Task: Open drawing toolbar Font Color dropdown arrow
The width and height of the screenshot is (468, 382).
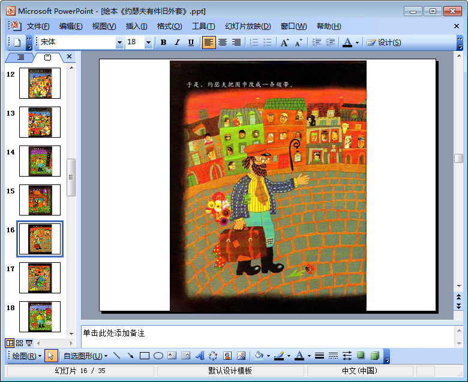Action: tap(309, 356)
